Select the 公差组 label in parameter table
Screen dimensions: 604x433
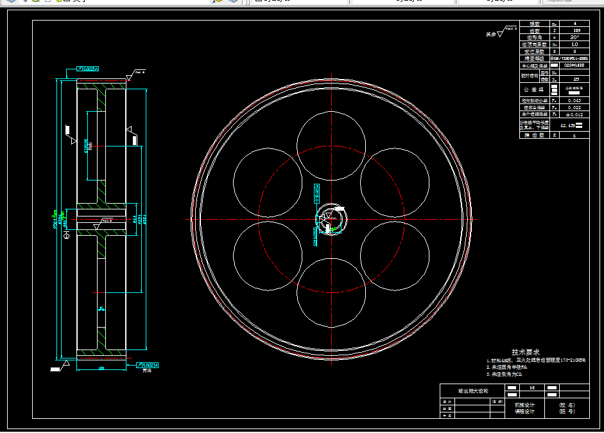click(x=534, y=89)
